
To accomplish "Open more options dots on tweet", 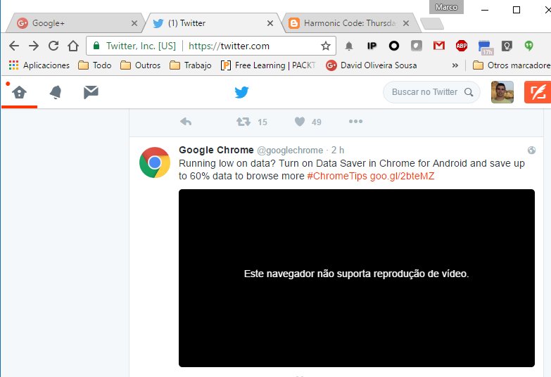I will click(x=355, y=121).
